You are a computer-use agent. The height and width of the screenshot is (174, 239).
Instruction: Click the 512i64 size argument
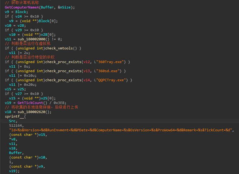point(16,125)
